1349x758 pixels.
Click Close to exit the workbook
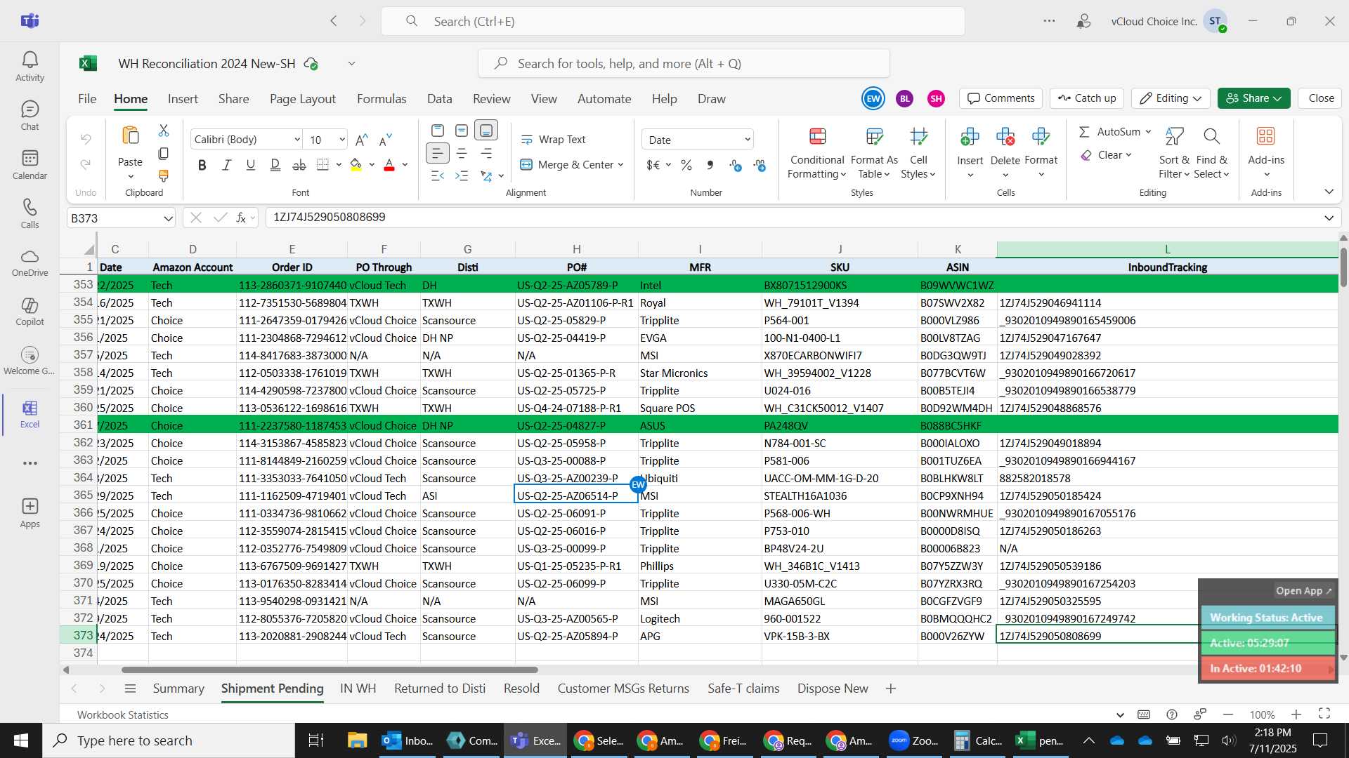tap(1321, 98)
